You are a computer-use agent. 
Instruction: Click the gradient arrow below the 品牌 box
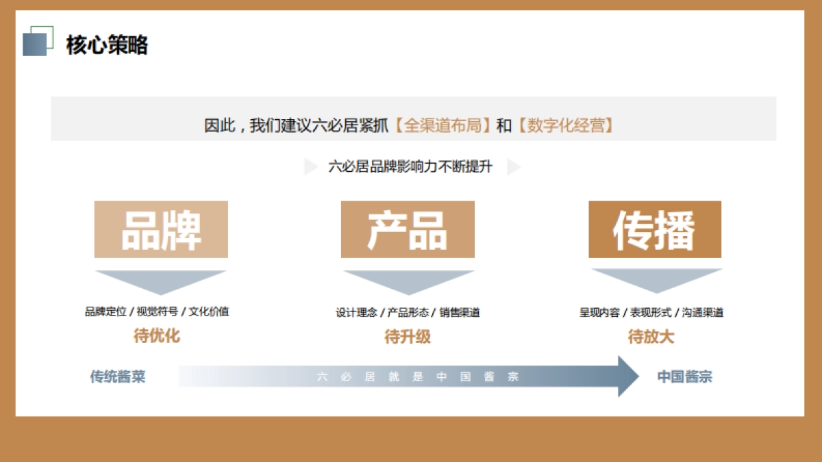161,277
